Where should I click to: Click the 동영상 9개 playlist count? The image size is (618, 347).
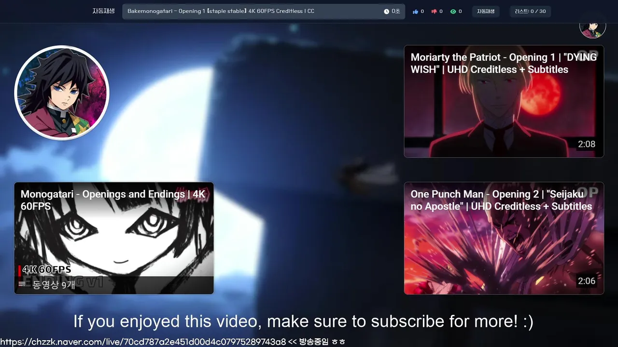click(x=54, y=284)
